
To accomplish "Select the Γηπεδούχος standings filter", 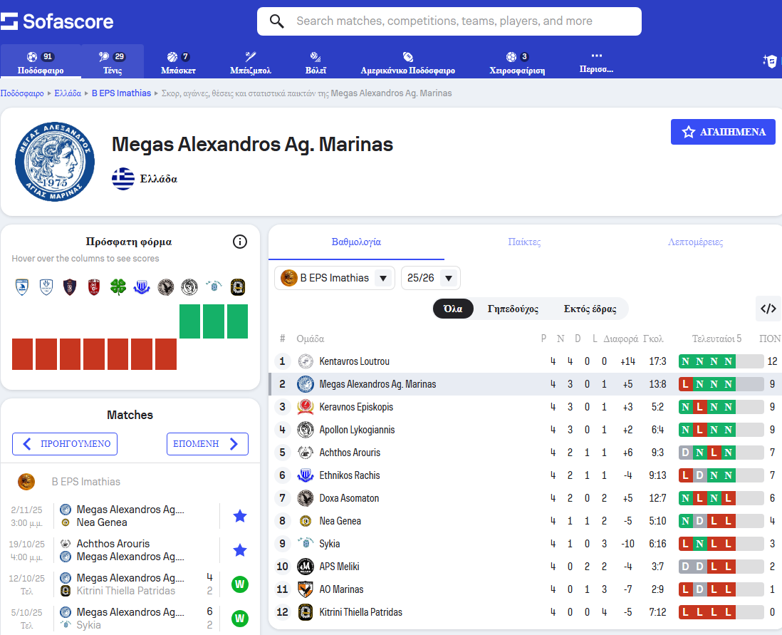I will (x=513, y=309).
